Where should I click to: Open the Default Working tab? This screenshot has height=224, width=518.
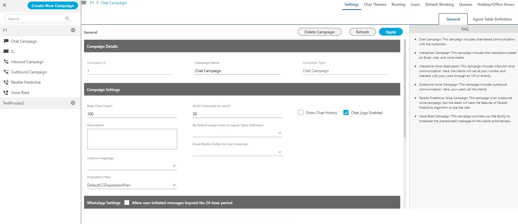tap(439, 4)
